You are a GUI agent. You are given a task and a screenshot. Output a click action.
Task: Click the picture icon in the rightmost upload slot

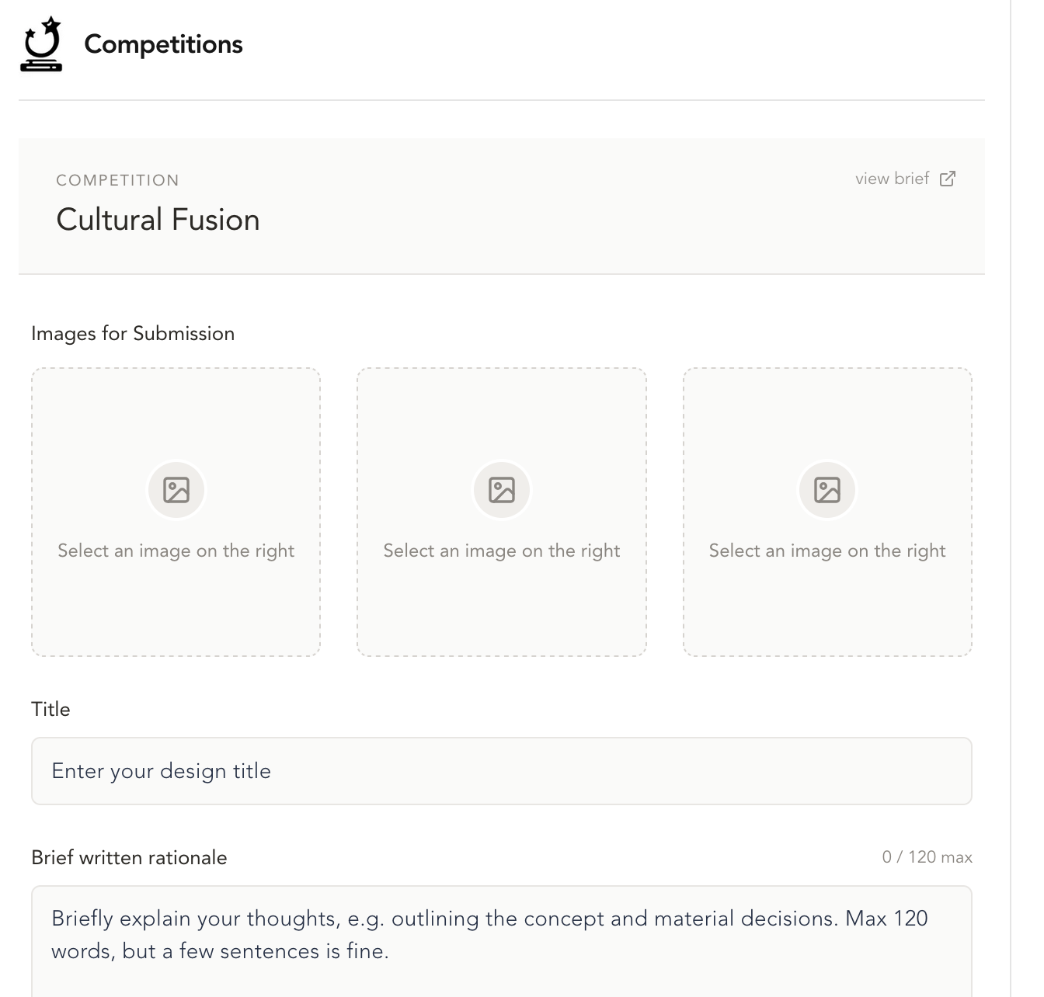(826, 489)
